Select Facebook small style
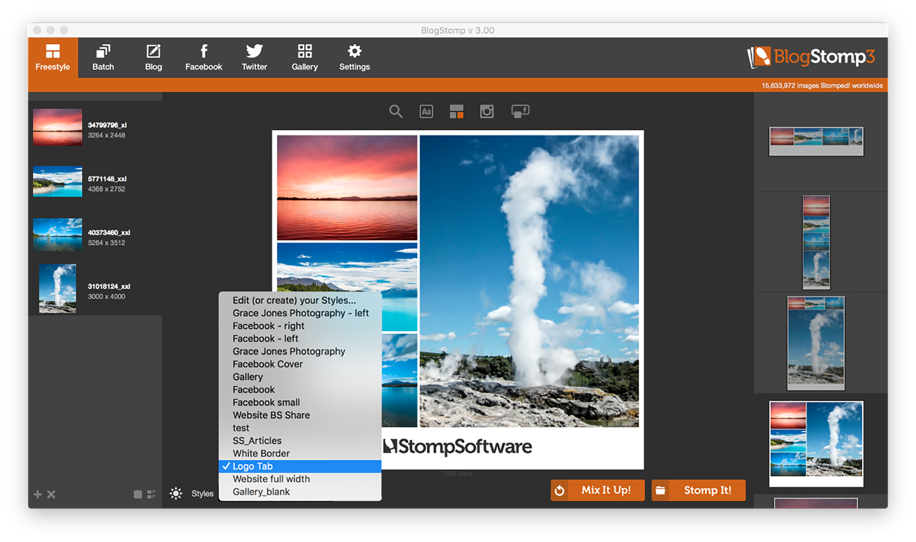Viewport: 916px width, 542px height. click(300, 402)
